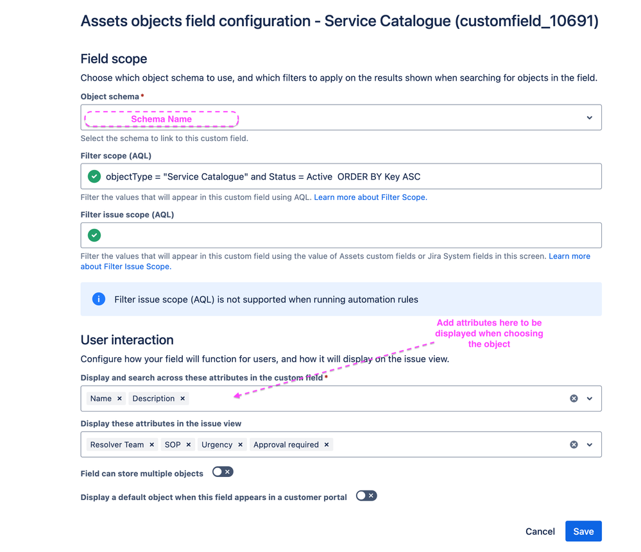Click inside the issue view attributes field

point(341,444)
